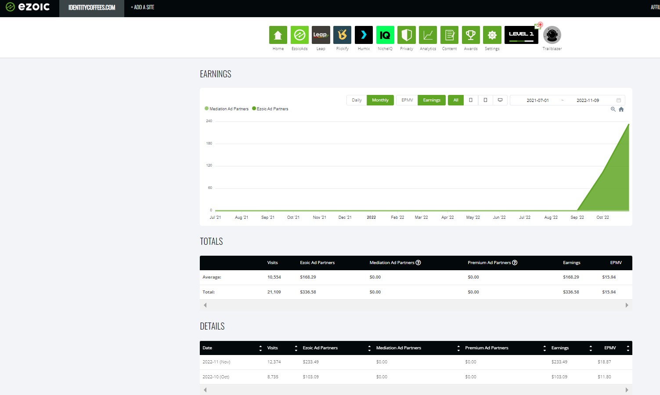Reset chart with the home icon

pyautogui.click(x=621, y=109)
